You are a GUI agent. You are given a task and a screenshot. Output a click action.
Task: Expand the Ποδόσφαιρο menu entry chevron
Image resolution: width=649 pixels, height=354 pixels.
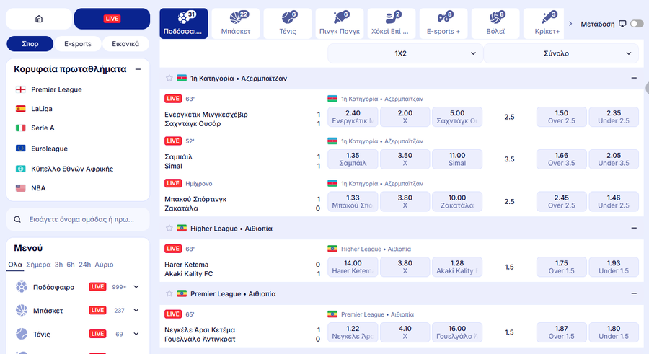(x=136, y=287)
